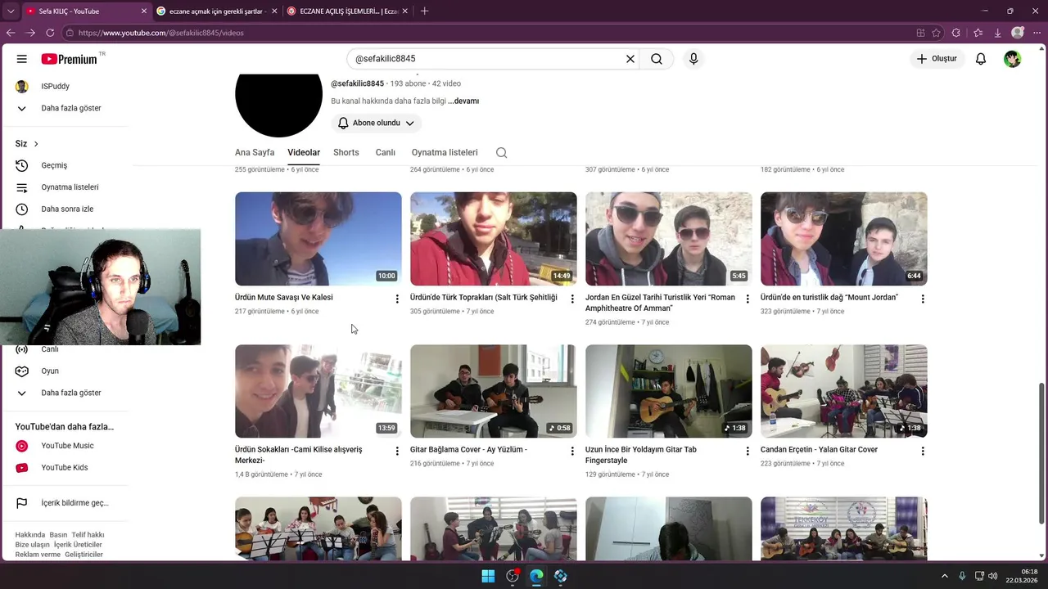Click the magnifier search button
Image resolution: width=1048 pixels, height=589 pixels.
click(x=657, y=59)
